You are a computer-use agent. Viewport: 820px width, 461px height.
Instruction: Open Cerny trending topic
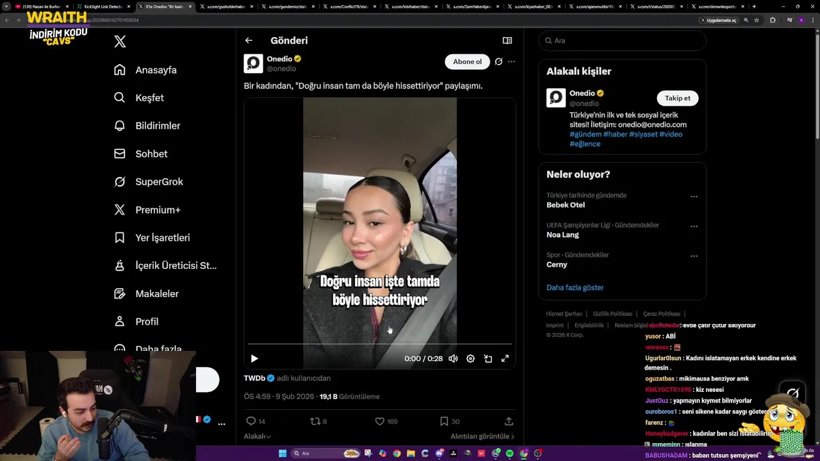pos(557,264)
